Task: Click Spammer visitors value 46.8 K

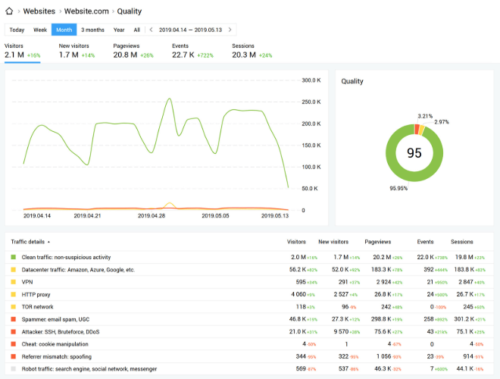Action: [298, 319]
